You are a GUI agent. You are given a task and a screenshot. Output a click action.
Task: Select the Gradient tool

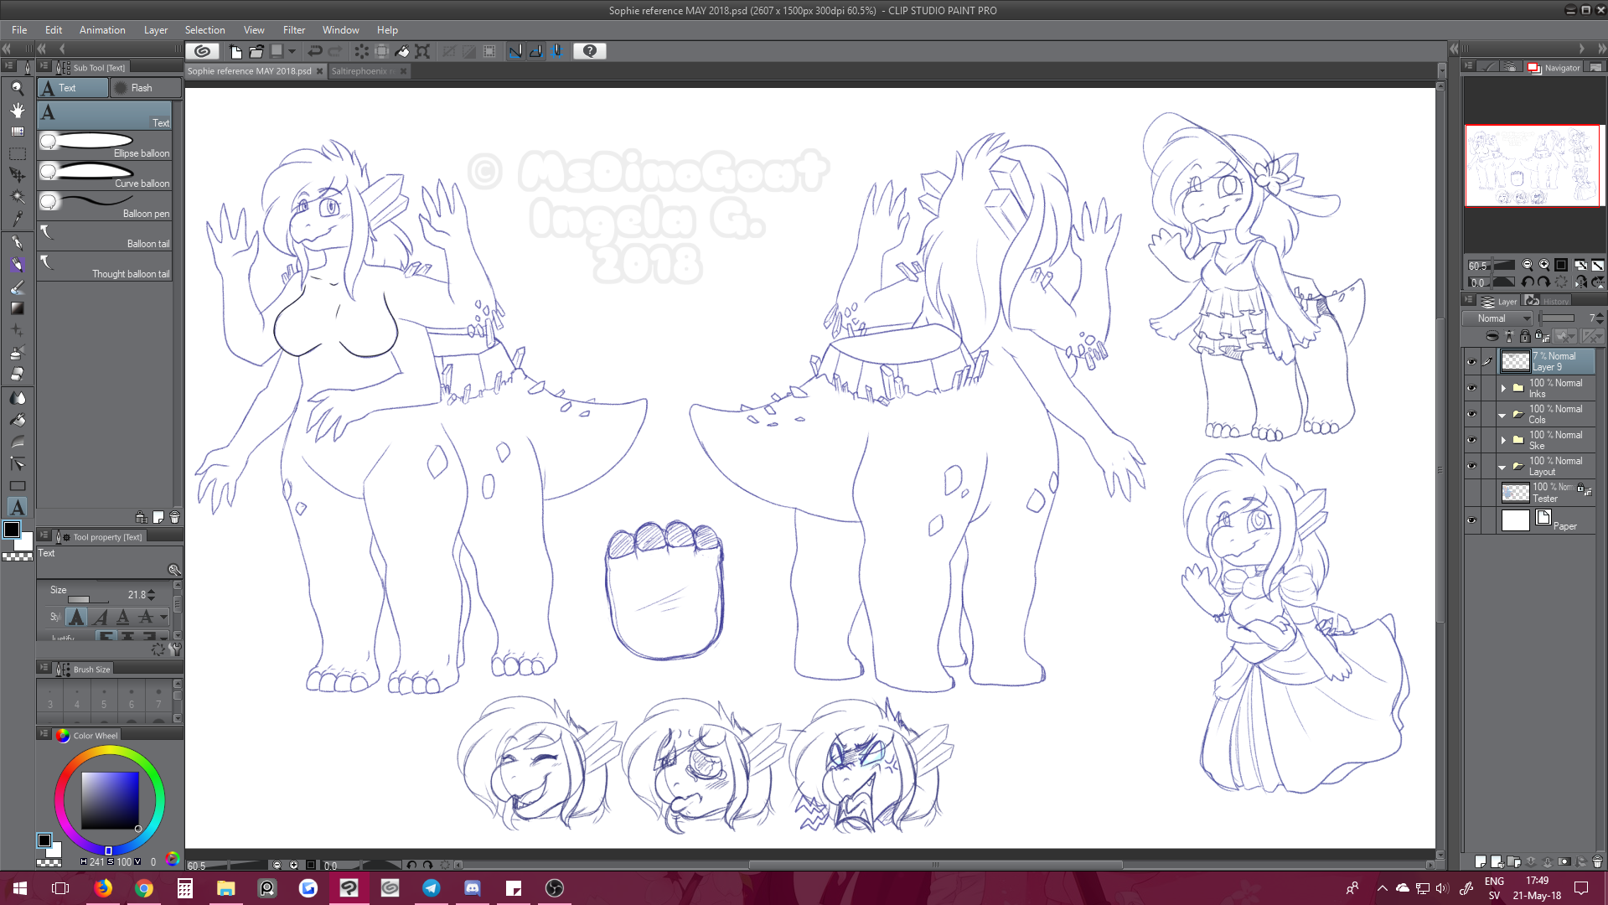[x=17, y=308]
